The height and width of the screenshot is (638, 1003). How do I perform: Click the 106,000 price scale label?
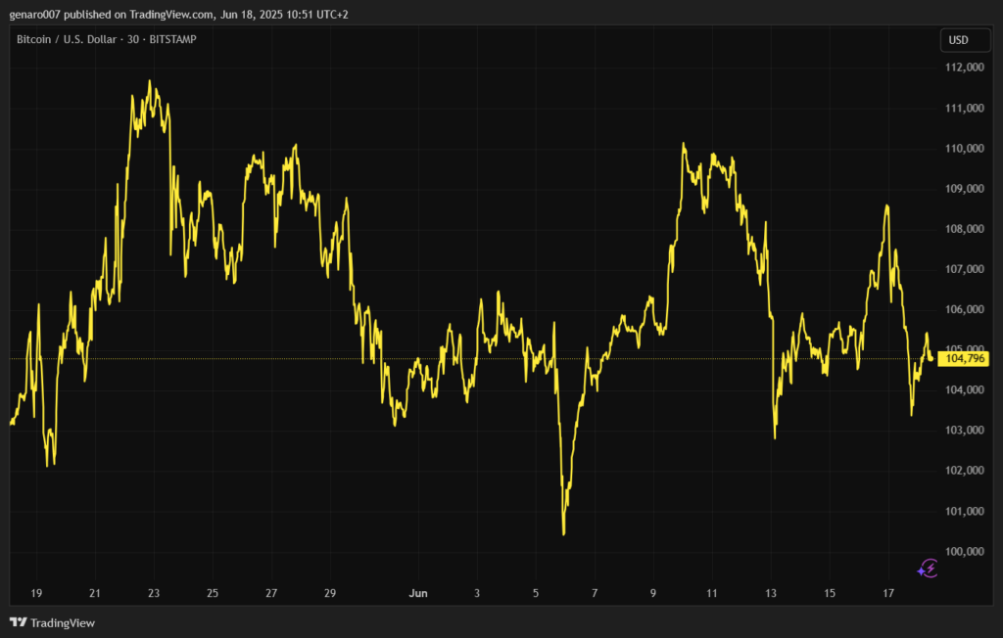pyautogui.click(x=964, y=309)
